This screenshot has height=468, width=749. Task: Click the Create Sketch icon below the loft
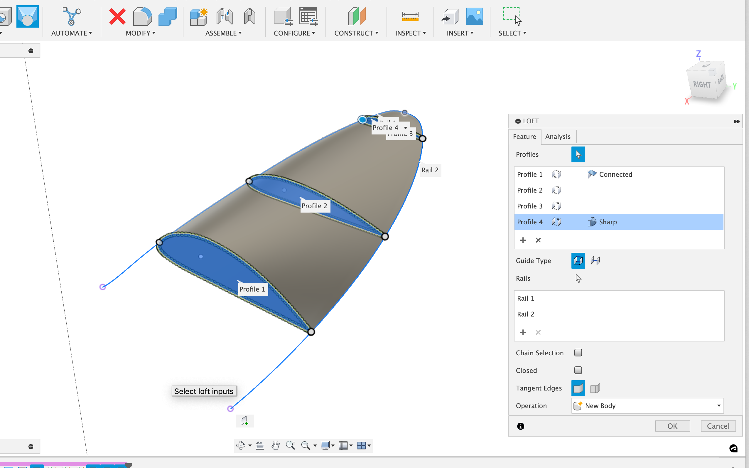click(x=244, y=421)
